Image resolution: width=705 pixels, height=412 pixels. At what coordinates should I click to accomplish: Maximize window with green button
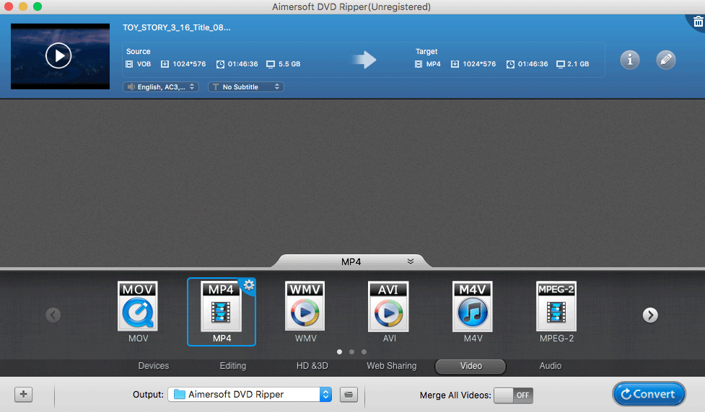tap(38, 6)
